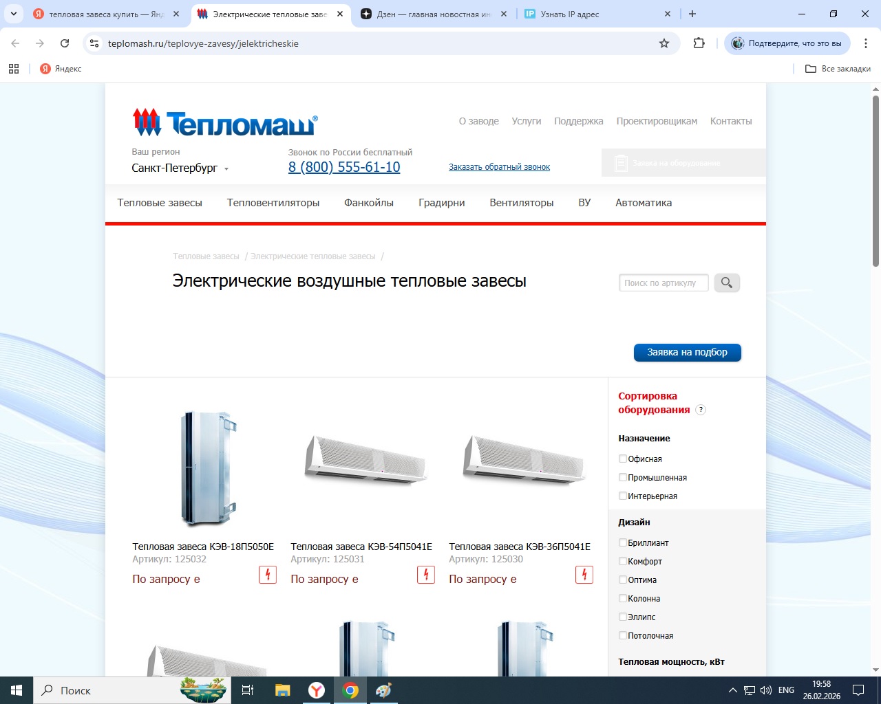Close the 'Узнать IP адрес' tab
Viewport: 881px width, 704px height.
coord(668,14)
